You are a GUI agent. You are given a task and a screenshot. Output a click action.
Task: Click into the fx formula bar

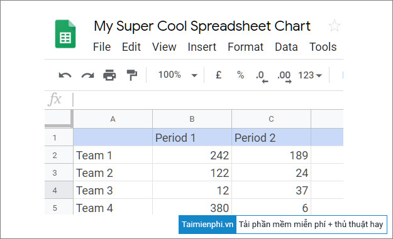(x=208, y=99)
